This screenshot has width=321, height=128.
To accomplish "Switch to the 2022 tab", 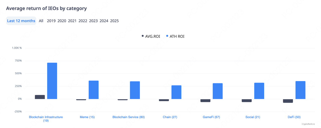I will [83, 21].
